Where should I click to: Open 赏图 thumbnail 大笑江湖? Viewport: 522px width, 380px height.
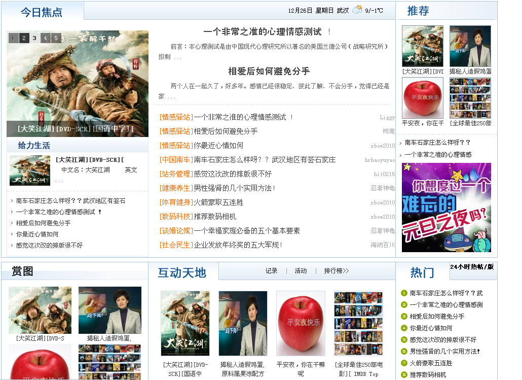coord(40,310)
